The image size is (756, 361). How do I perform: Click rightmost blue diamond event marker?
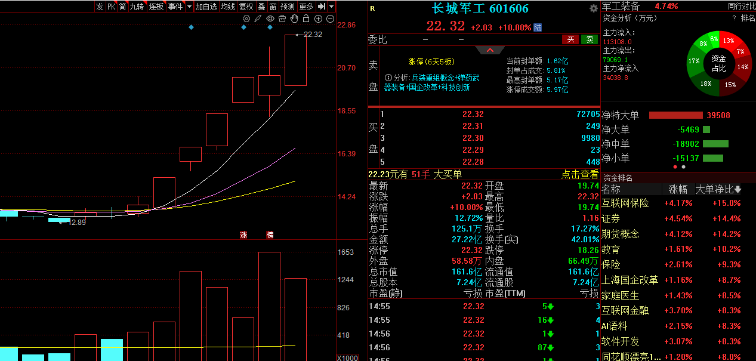(x=270, y=27)
